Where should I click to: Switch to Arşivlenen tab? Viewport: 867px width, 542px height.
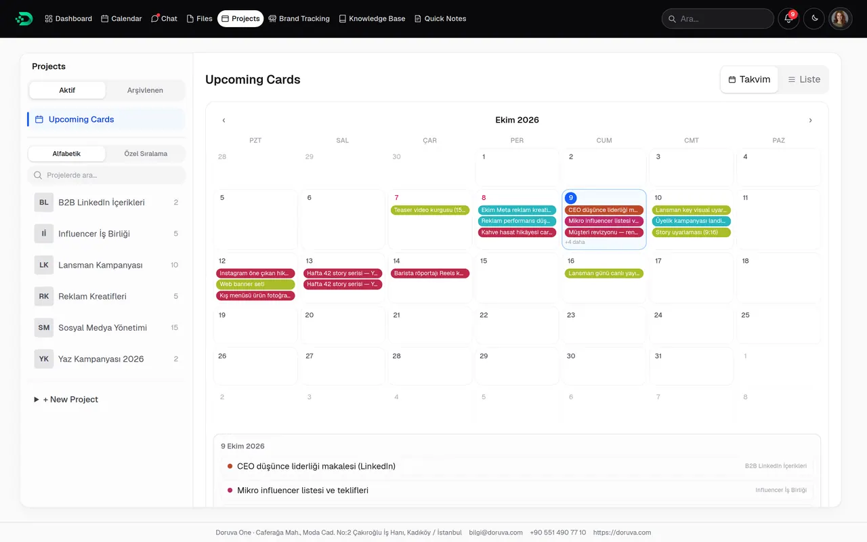click(145, 90)
